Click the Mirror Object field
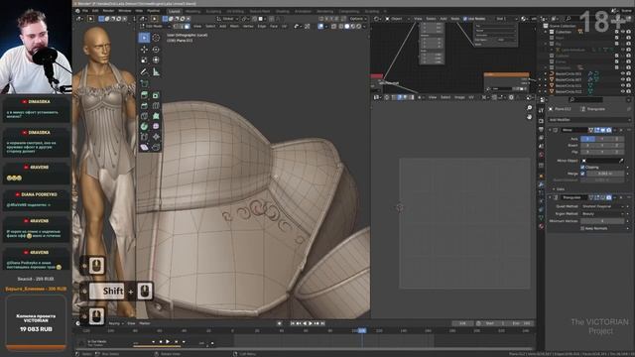The height and width of the screenshot is (357, 635). (x=602, y=161)
